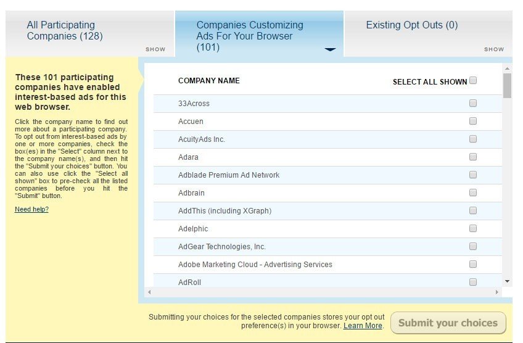Tick the AddThis (including XGraph) checkbox
Image resolution: width=523 pixels, height=343 pixels.
[x=473, y=210]
